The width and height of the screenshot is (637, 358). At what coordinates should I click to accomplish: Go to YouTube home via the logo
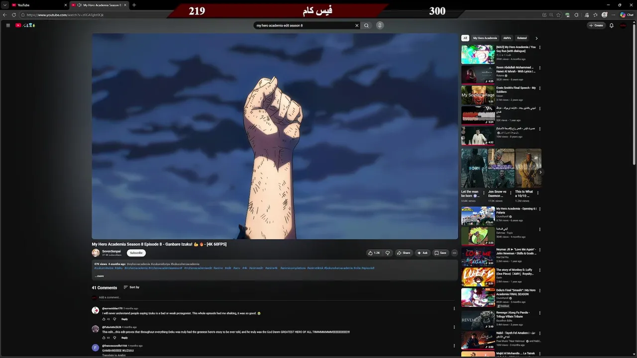tap(25, 25)
